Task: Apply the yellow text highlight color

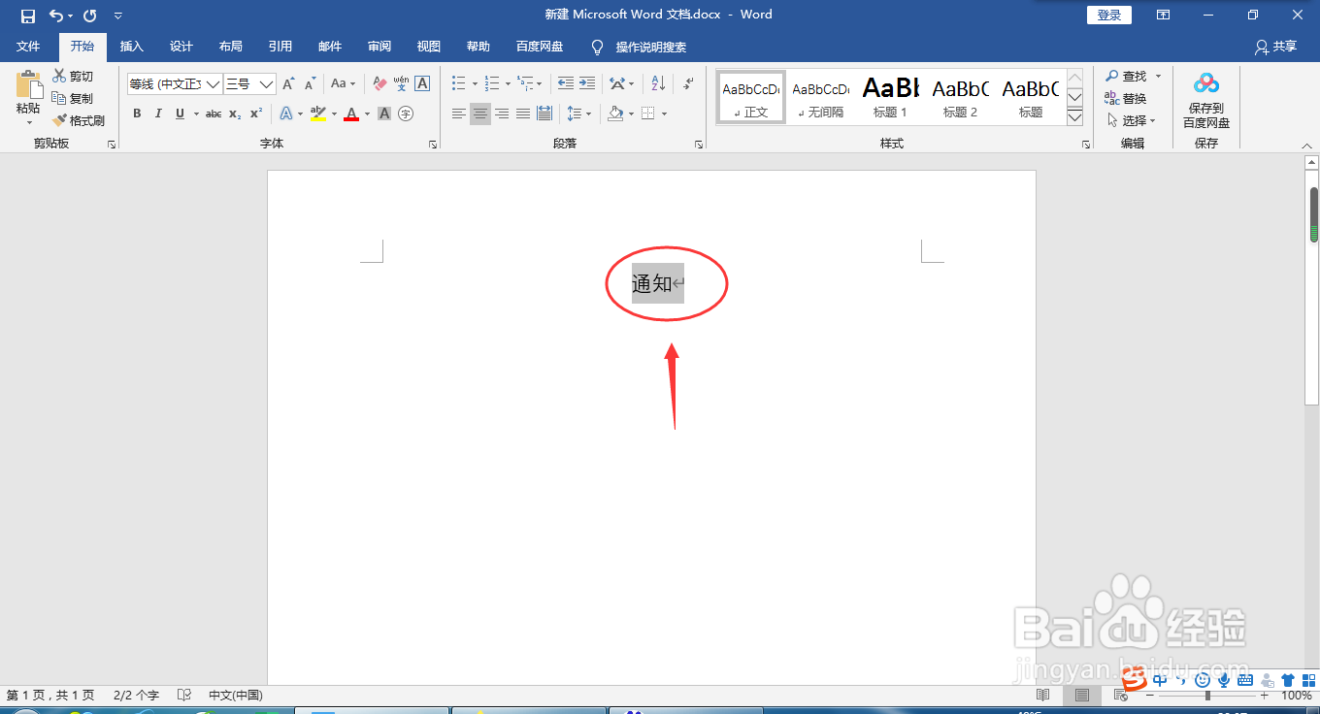Action: 318,114
